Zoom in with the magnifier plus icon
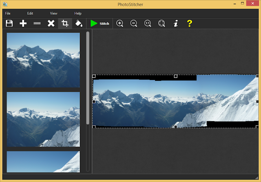Viewport: 261px width, 182px height. click(119, 23)
